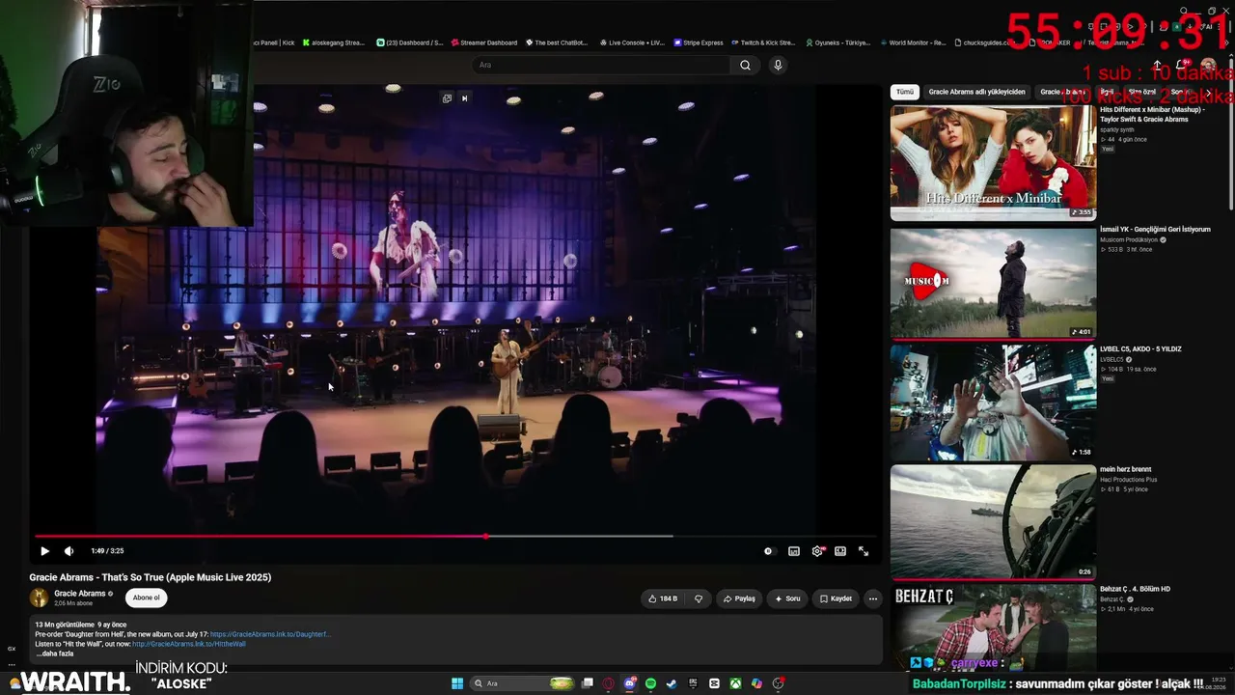Open the Hits Different x Minibar title
The height and width of the screenshot is (695, 1235).
(1152, 114)
